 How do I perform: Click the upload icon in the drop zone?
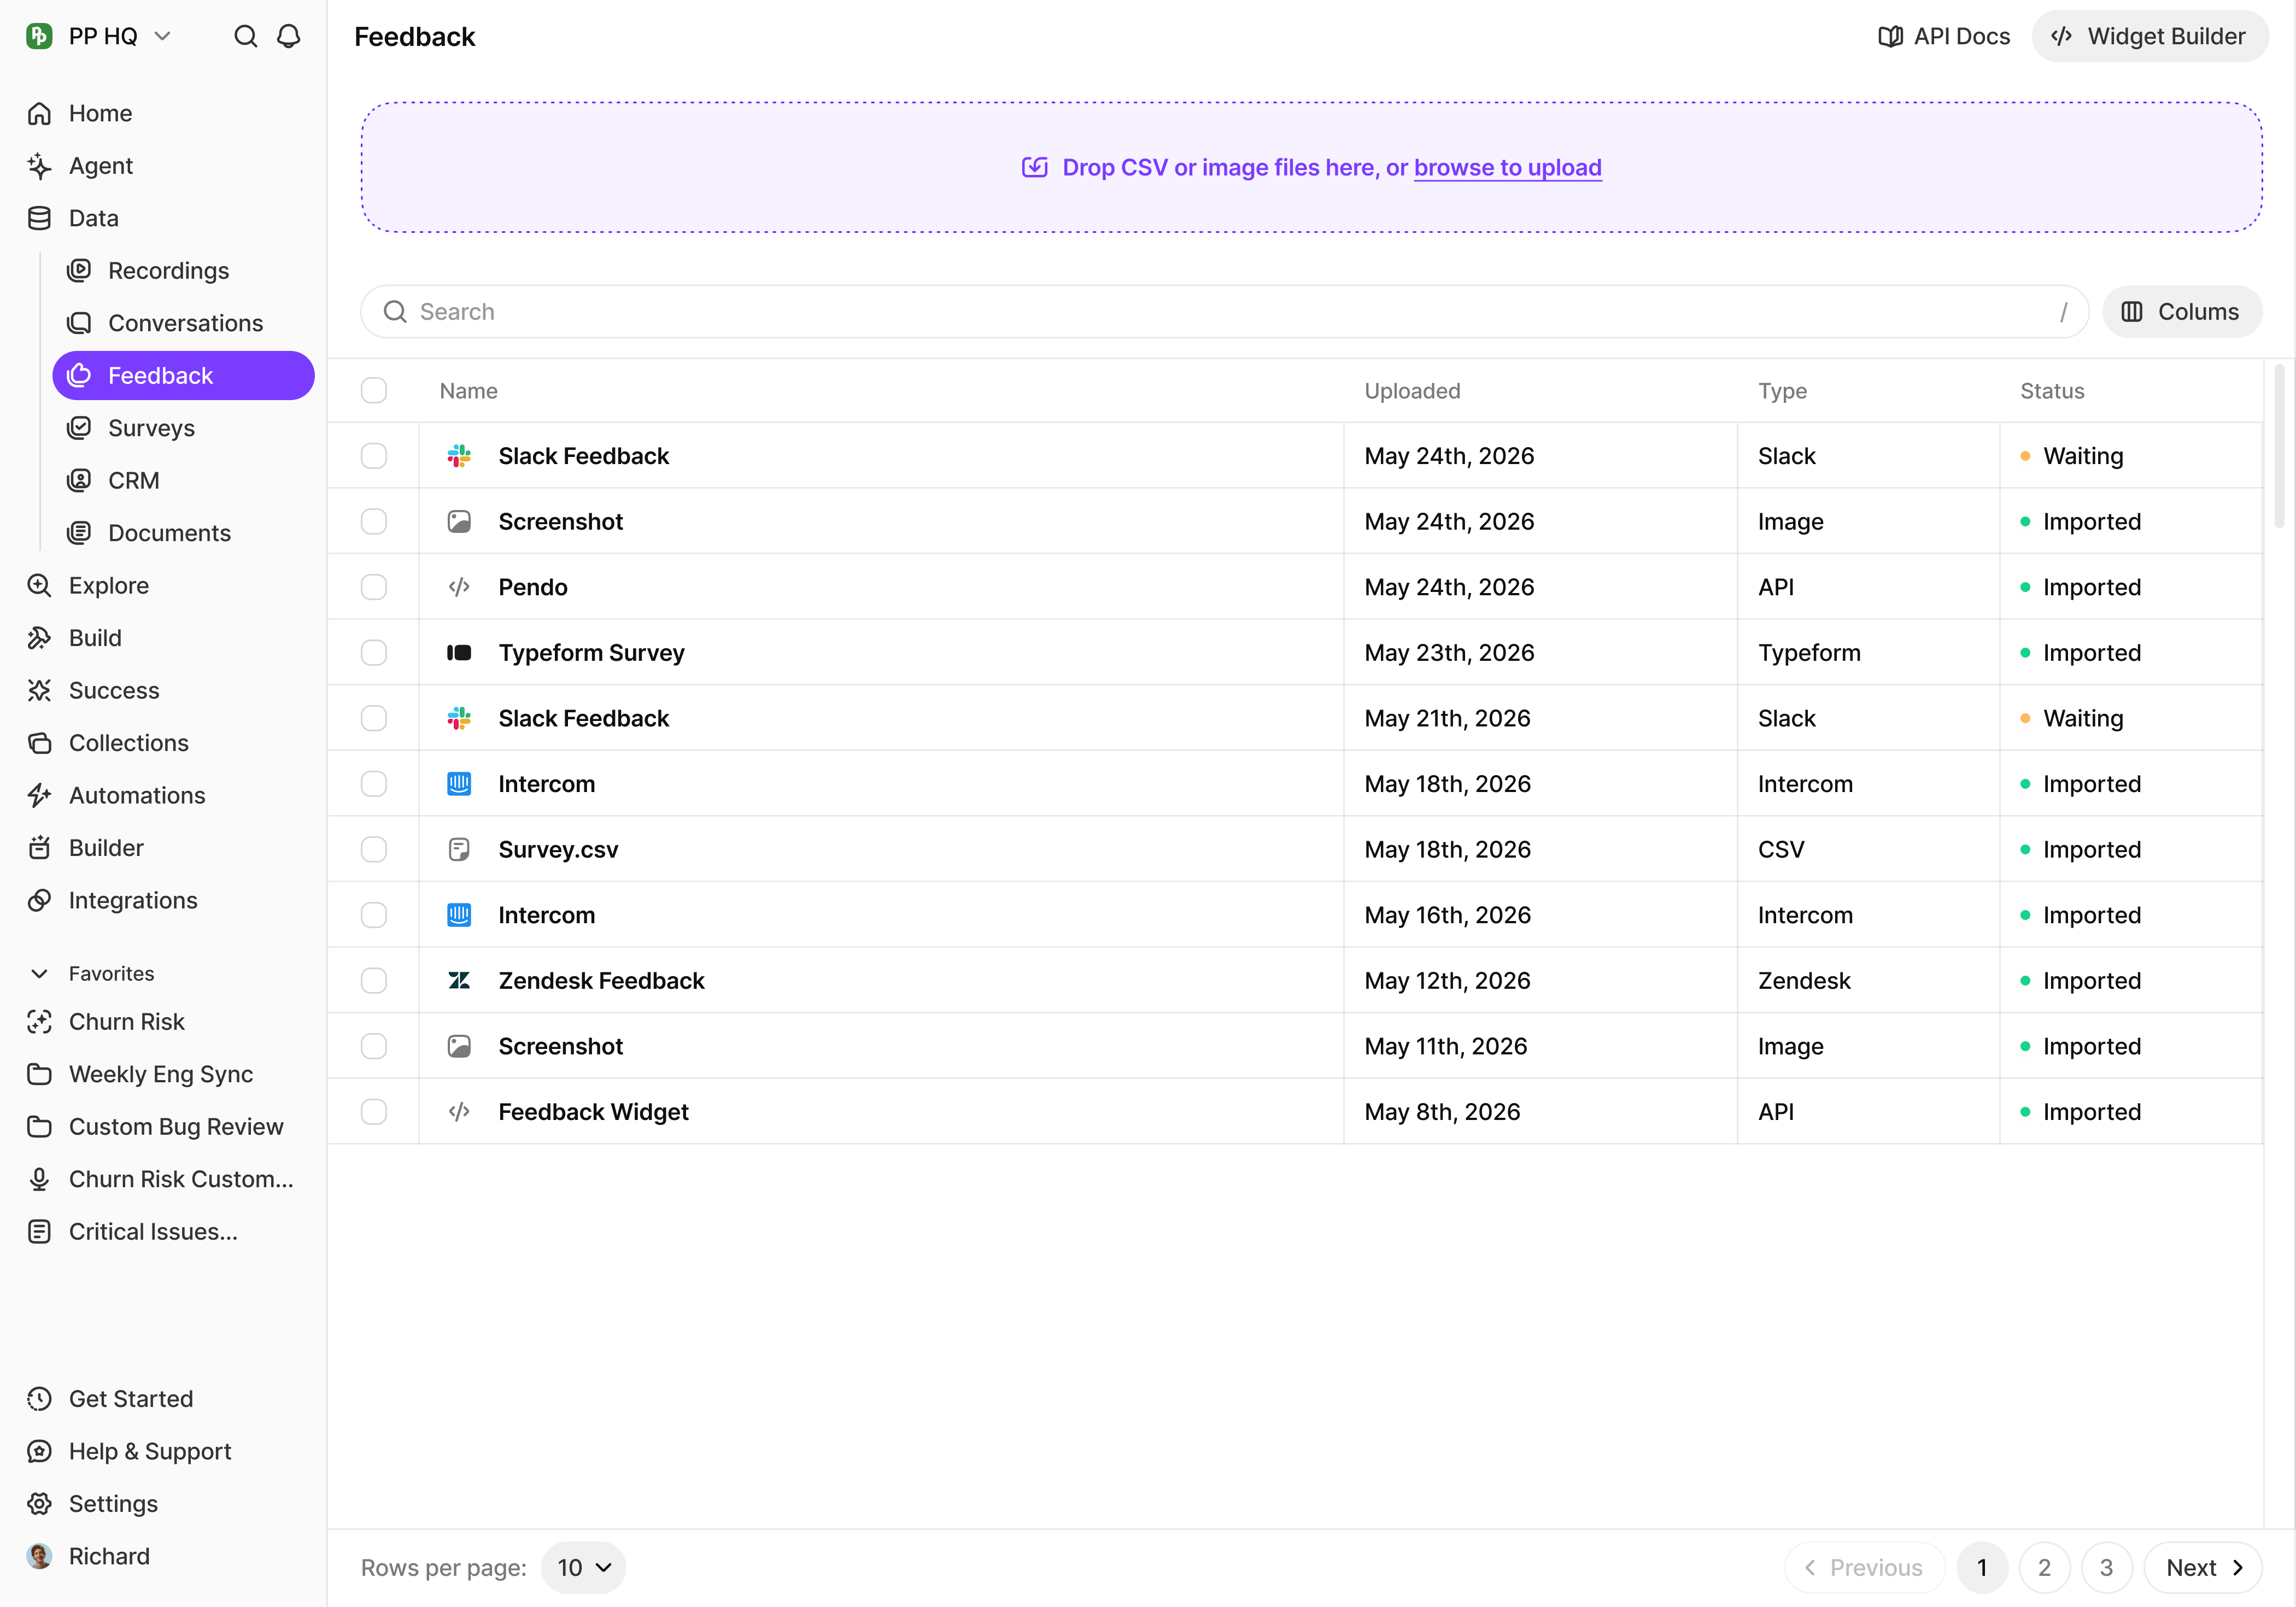tap(1035, 167)
